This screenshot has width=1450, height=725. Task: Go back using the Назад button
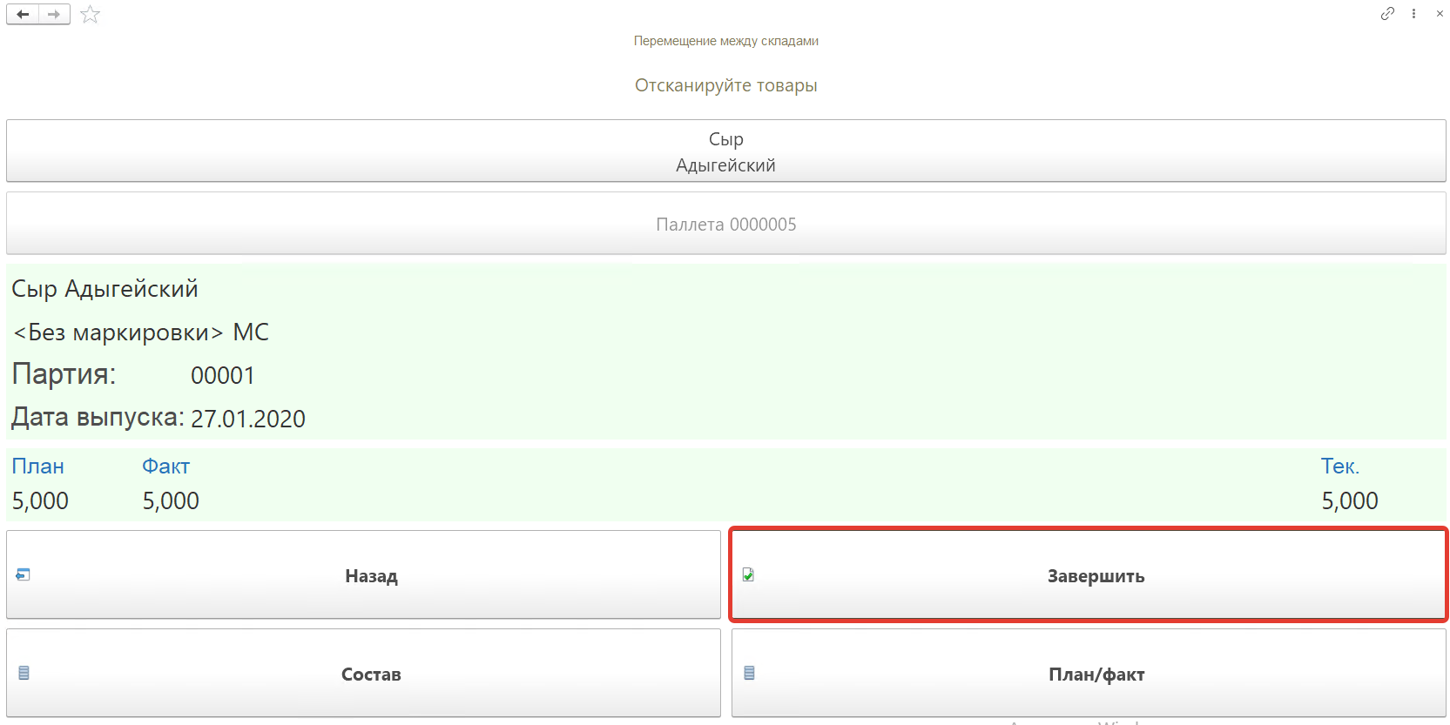point(363,575)
